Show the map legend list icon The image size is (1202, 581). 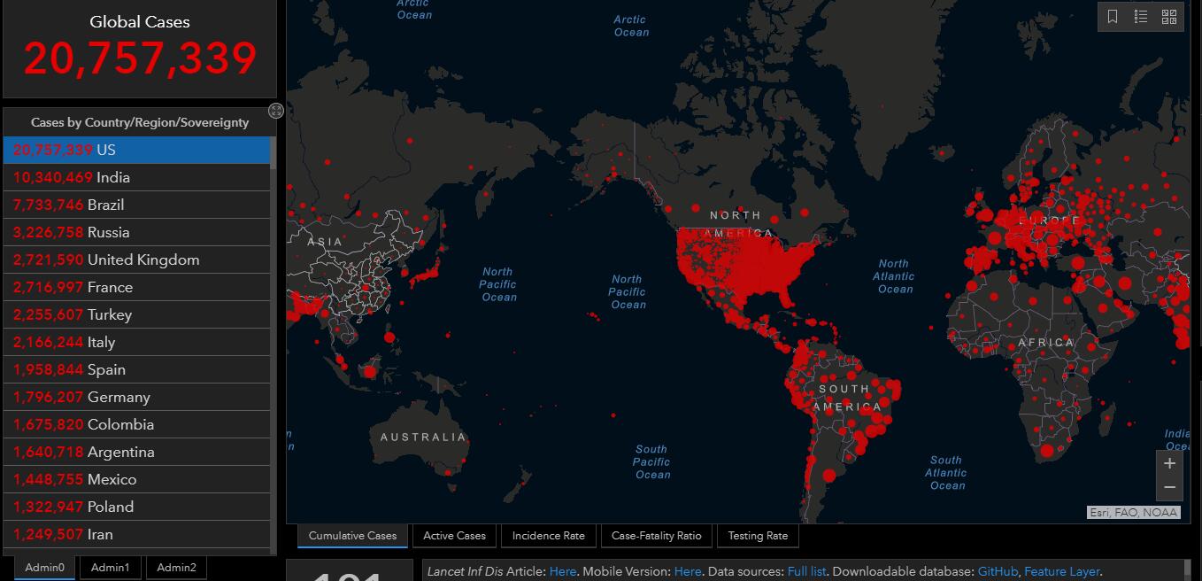click(1141, 17)
